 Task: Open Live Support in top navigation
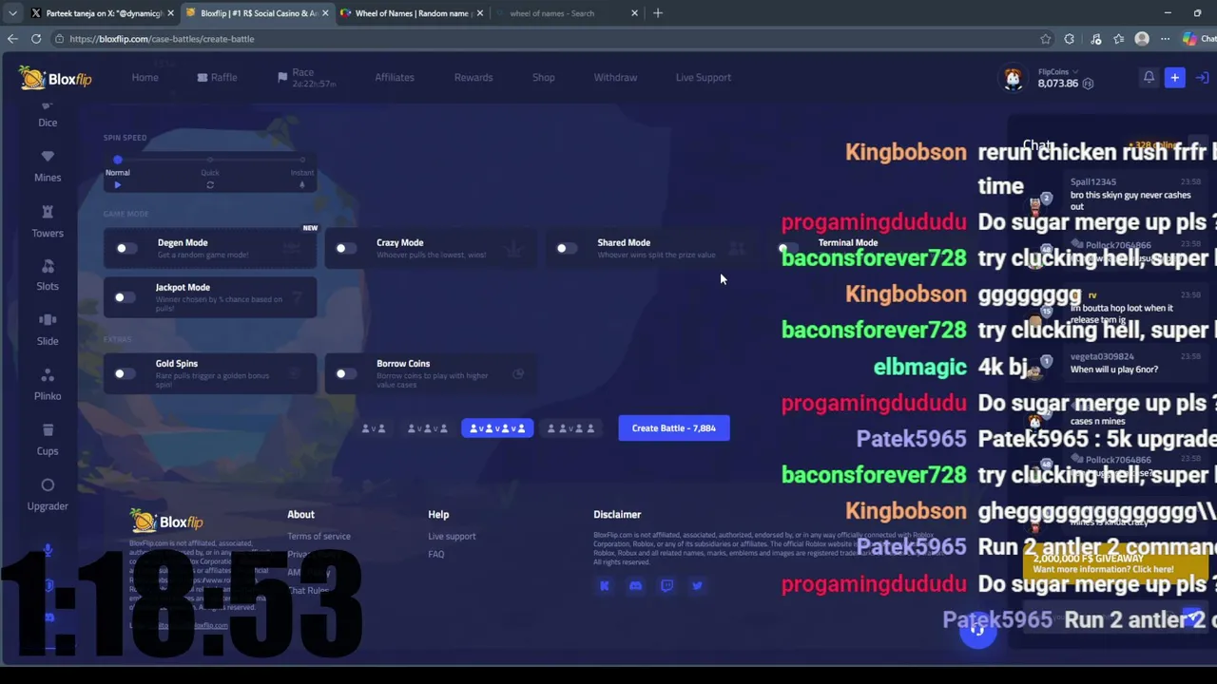(x=704, y=78)
